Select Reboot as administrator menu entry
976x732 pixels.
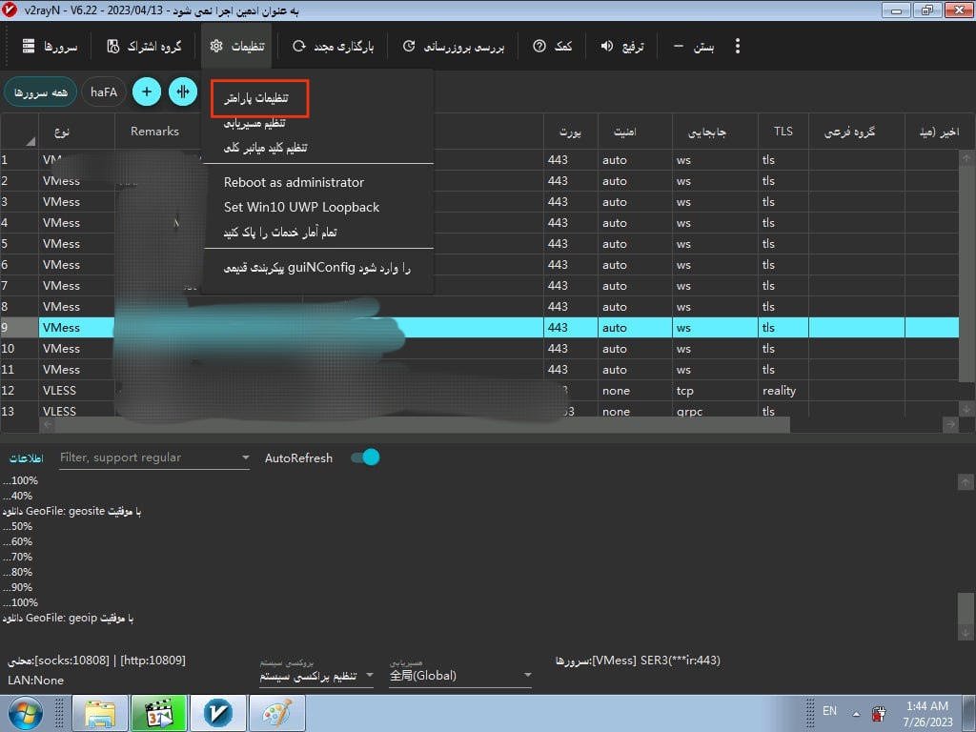(x=294, y=182)
